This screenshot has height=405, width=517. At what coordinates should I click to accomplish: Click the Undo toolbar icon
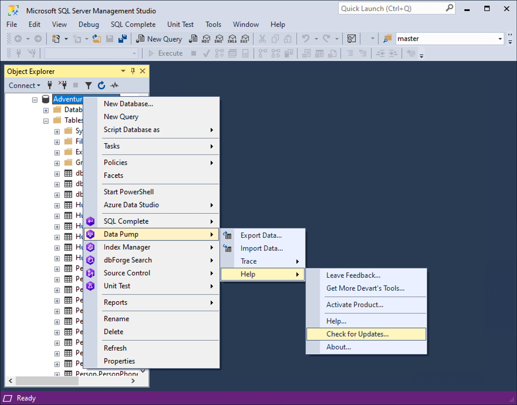(306, 39)
